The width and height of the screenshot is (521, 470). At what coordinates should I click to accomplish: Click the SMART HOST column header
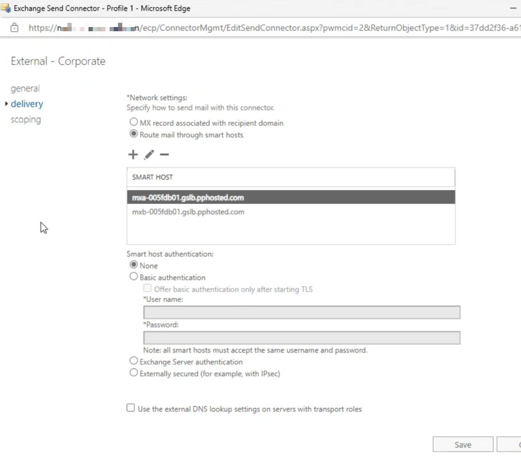(x=291, y=177)
